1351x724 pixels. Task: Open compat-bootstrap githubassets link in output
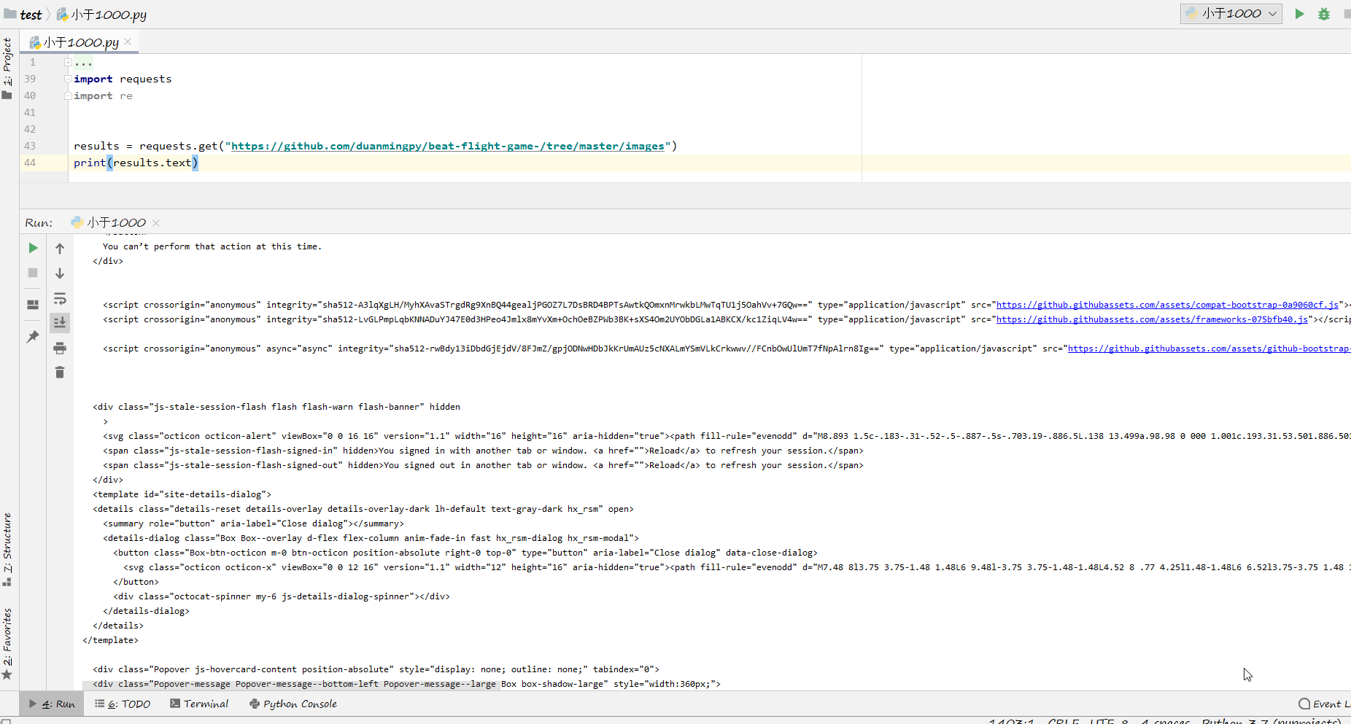(x=1167, y=305)
